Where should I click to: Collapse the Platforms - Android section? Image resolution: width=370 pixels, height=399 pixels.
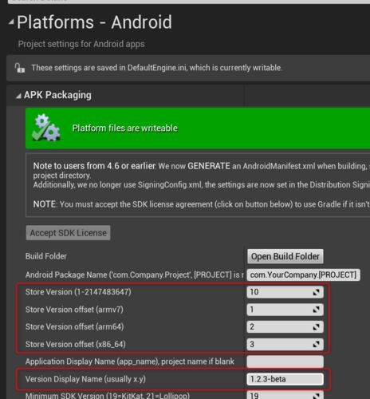click(x=11, y=22)
